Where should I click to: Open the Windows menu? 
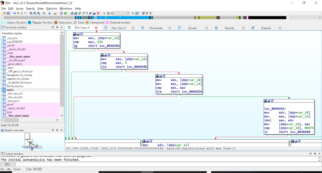(x=66, y=8)
